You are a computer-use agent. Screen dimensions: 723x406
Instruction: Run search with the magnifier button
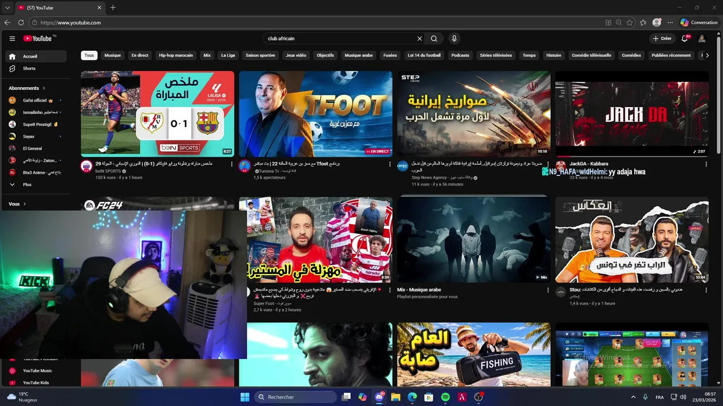coord(434,38)
